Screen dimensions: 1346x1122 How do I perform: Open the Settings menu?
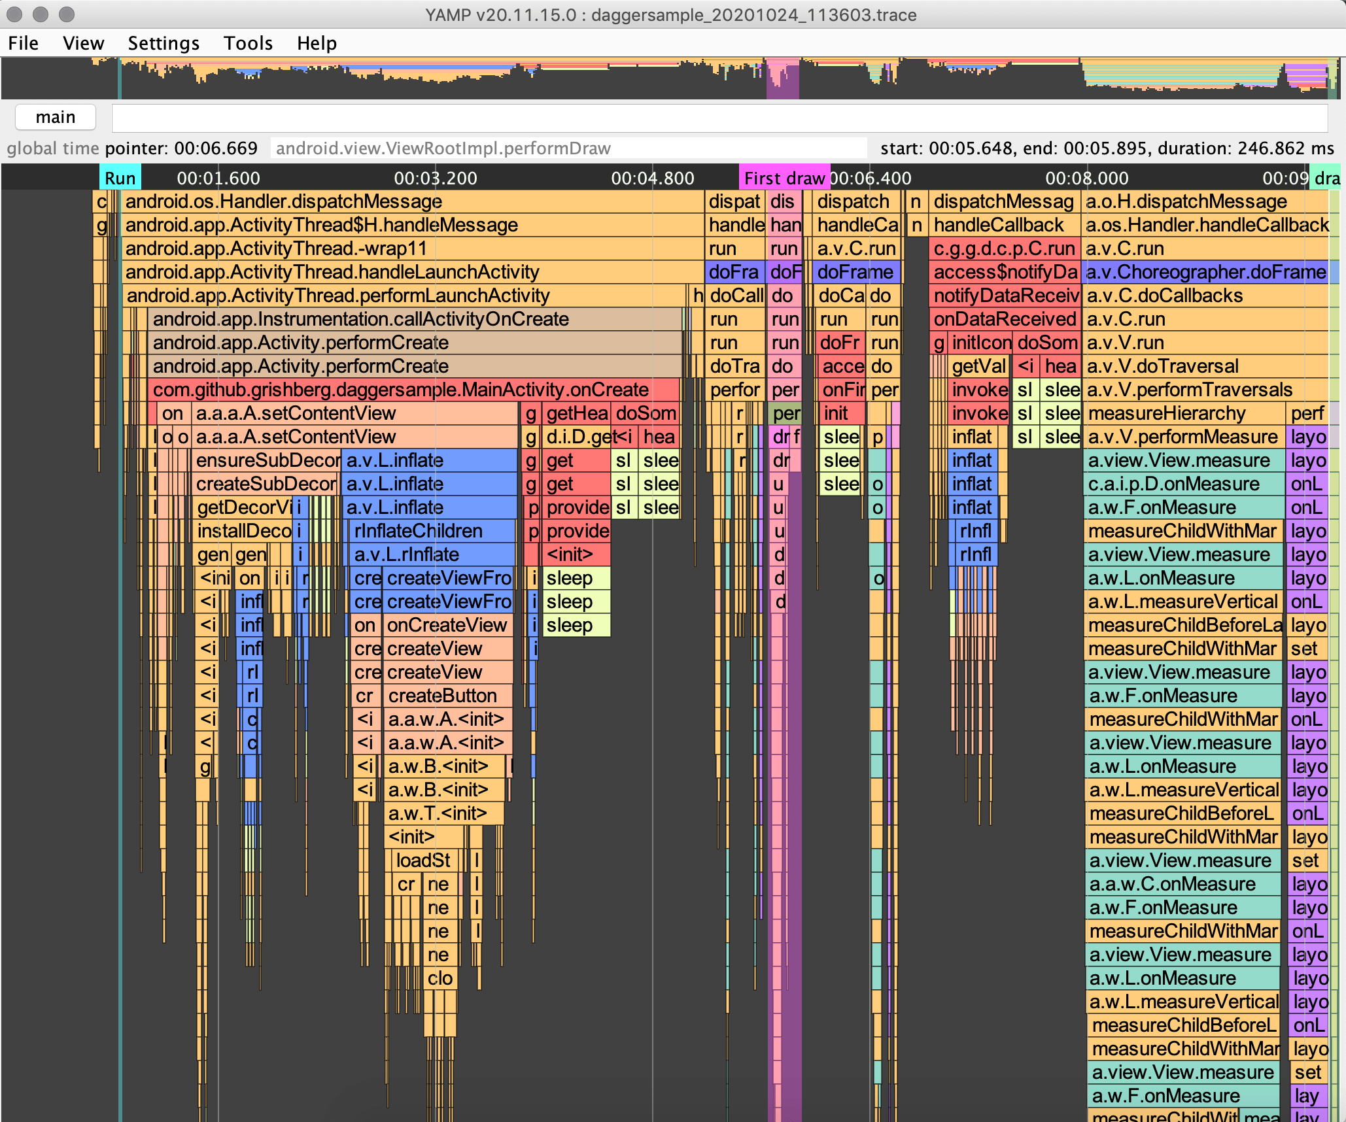pos(163,42)
